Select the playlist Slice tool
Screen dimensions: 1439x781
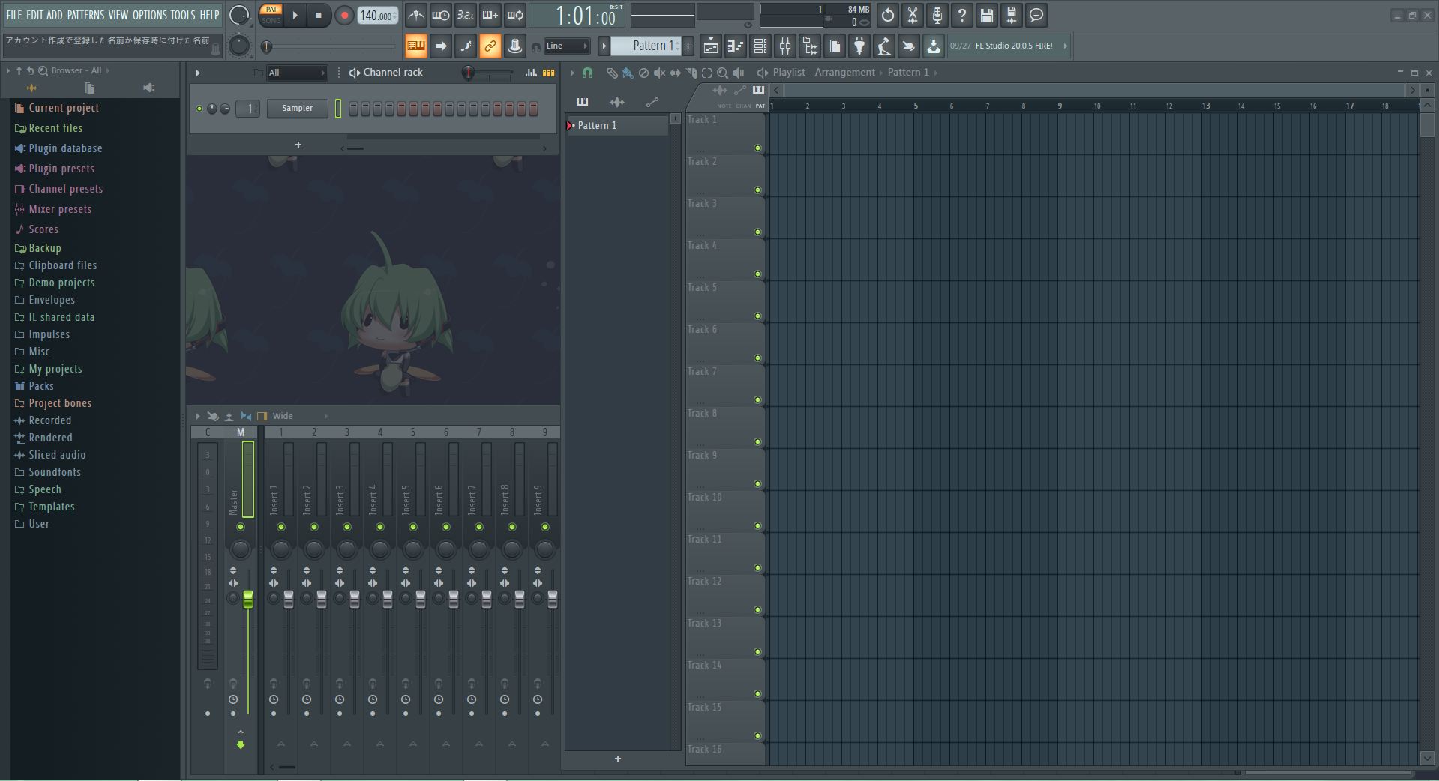point(691,73)
